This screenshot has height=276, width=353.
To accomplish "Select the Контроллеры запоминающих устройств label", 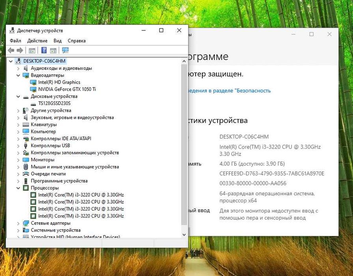I will [x=75, y=153].
